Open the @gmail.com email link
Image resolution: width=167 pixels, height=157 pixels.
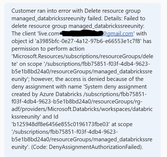(x=118, y=34)
